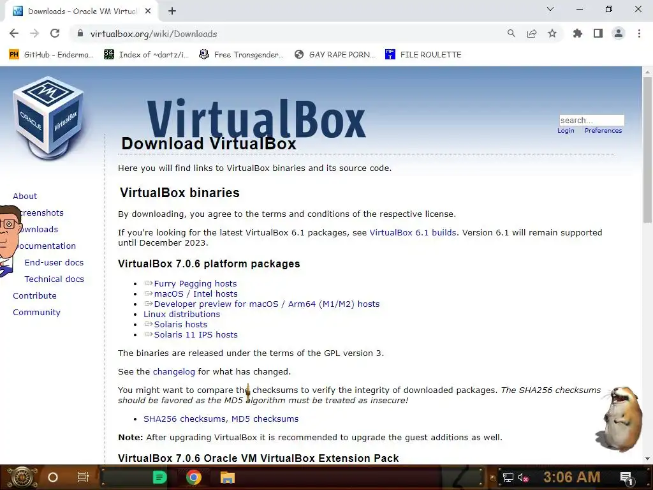This screenshot has width=653, height=490.
Task: Open a new tab with the plus button
Action: [172, 11]
